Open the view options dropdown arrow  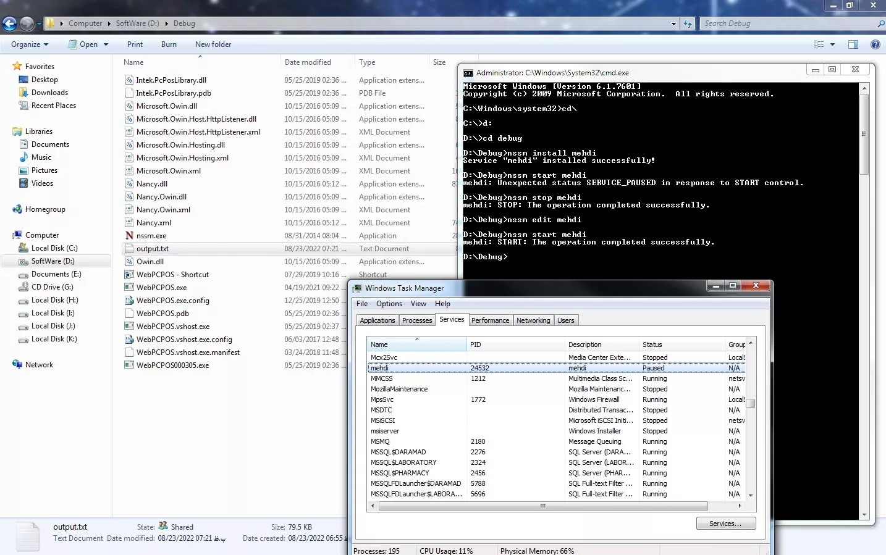click(832, 44)
